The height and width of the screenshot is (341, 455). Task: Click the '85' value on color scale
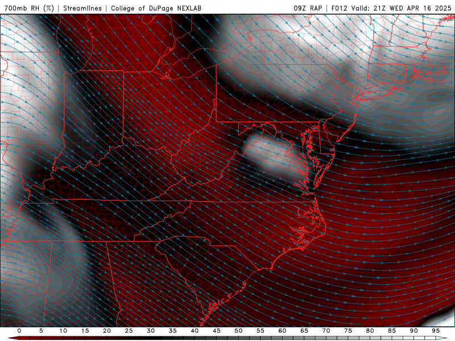(392, 331)
